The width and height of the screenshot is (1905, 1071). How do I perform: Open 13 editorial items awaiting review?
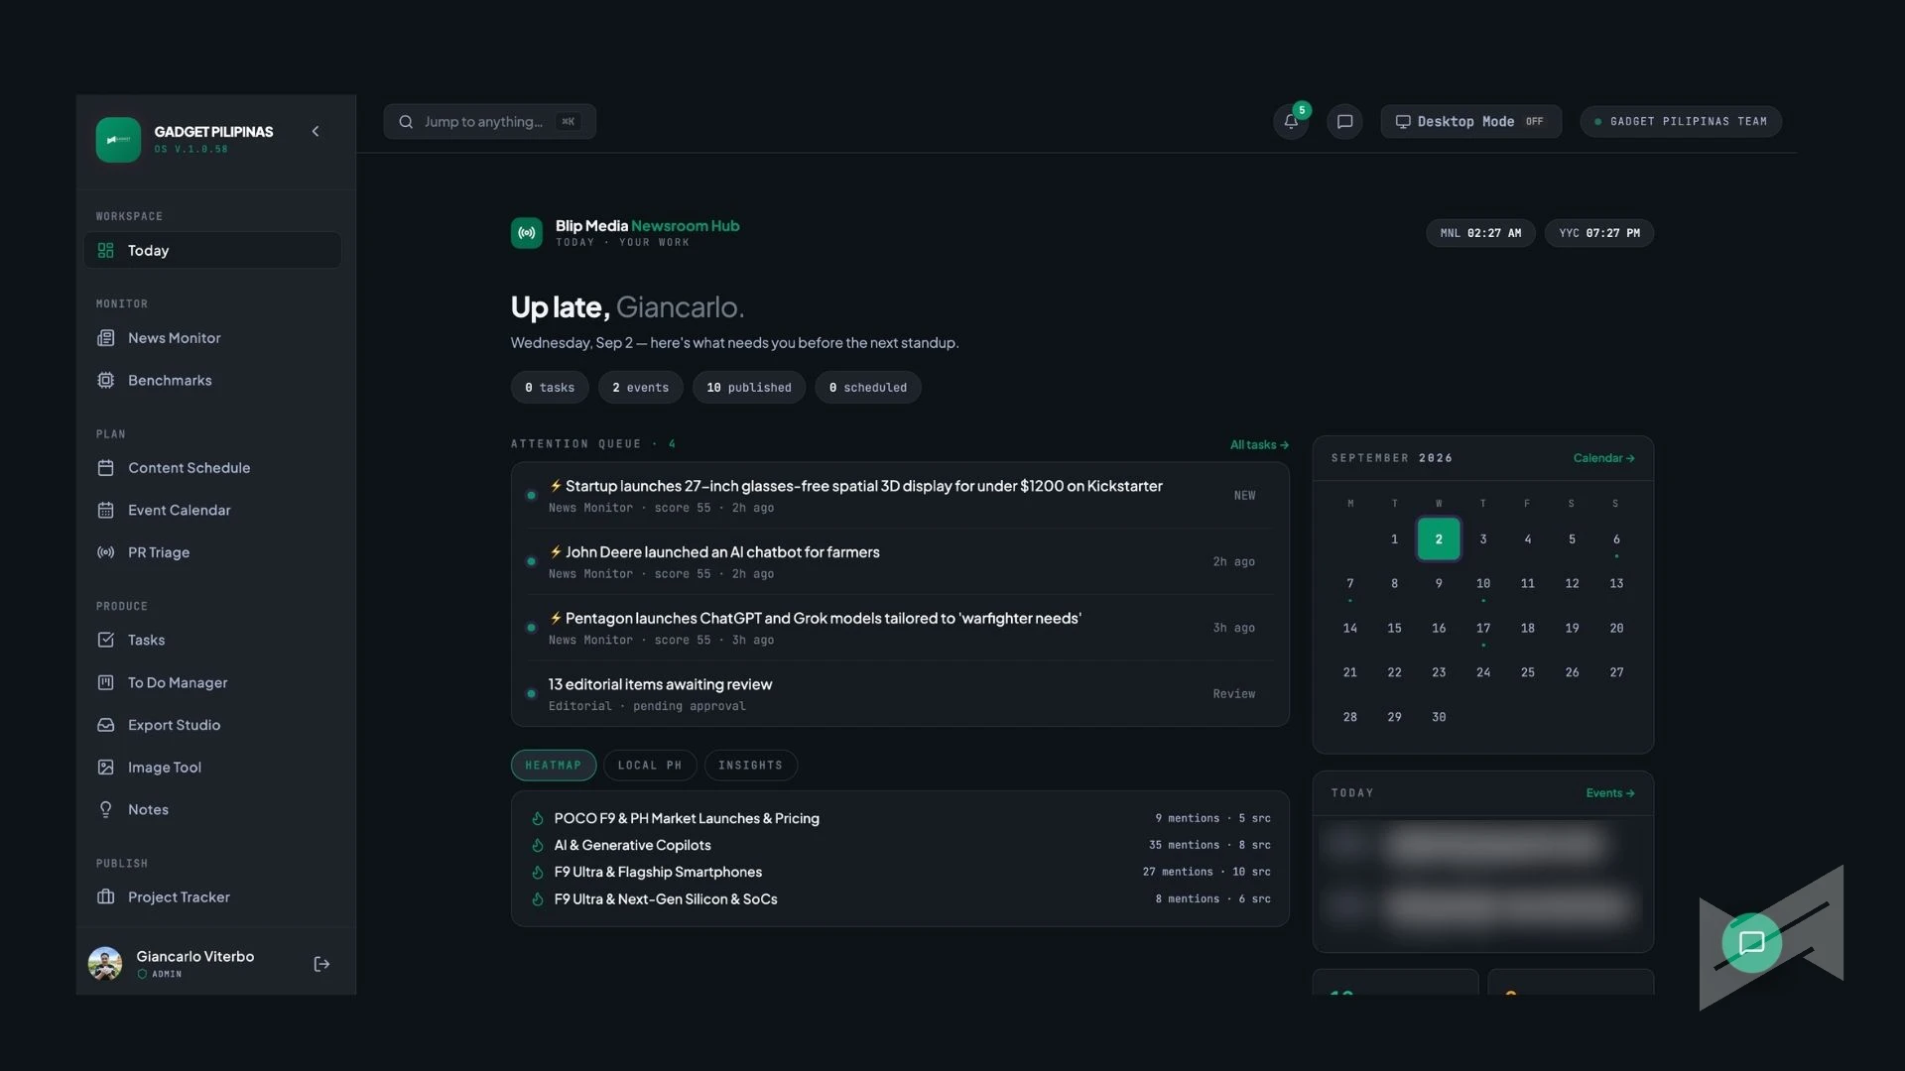pos(900,694)
